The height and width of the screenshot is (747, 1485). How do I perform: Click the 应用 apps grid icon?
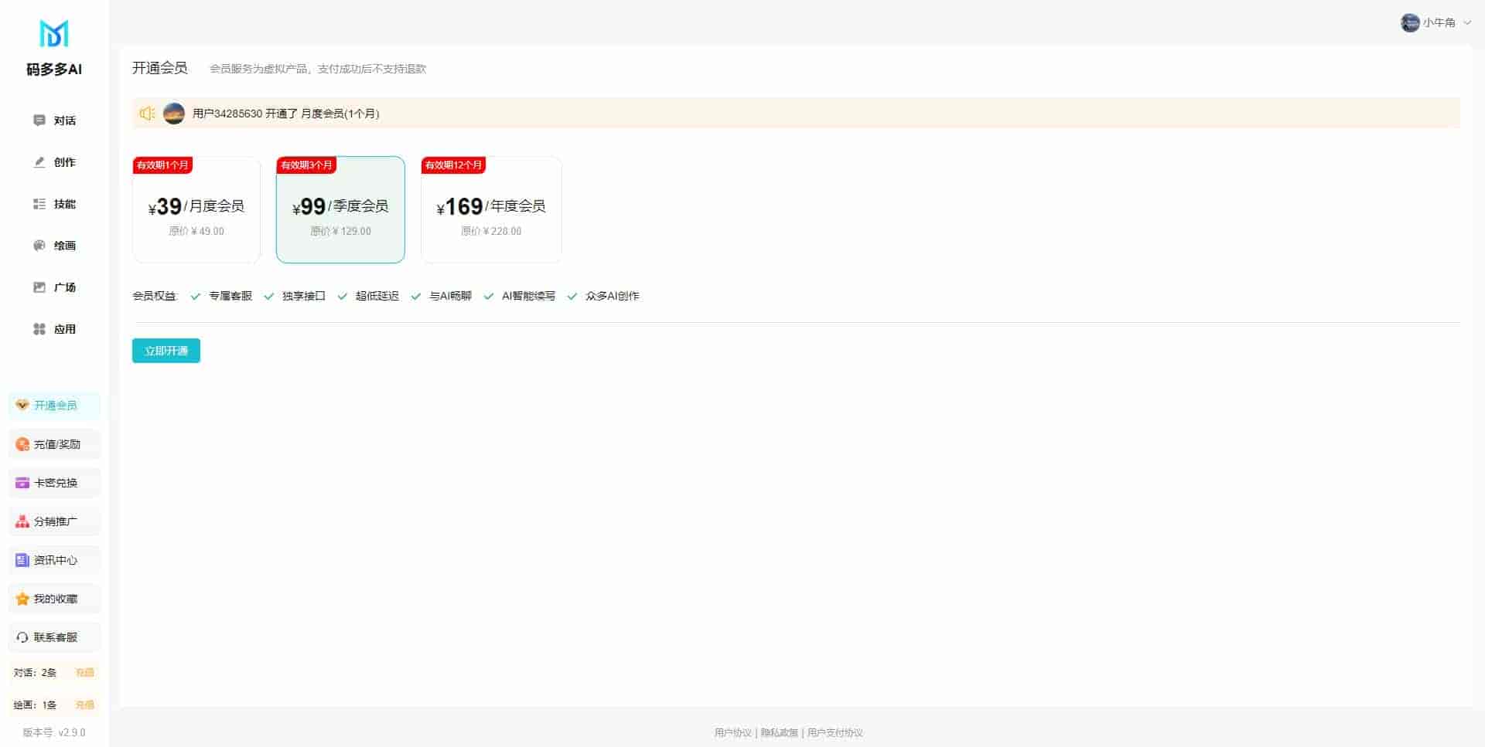pos(39,329)
